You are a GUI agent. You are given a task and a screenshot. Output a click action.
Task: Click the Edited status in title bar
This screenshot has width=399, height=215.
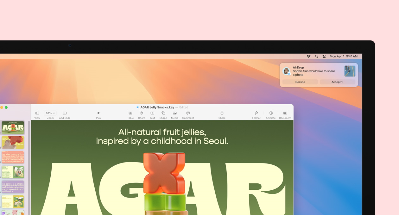184,107
